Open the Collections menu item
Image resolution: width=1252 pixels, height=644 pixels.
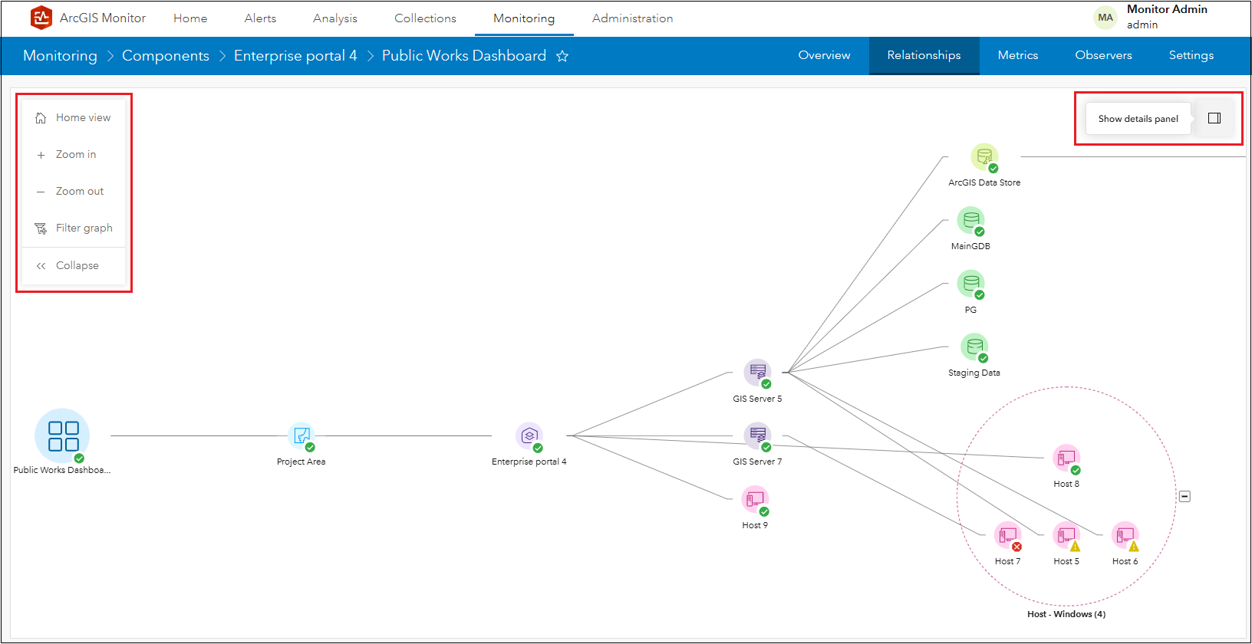pyautogui.click(x=425, y=18)
